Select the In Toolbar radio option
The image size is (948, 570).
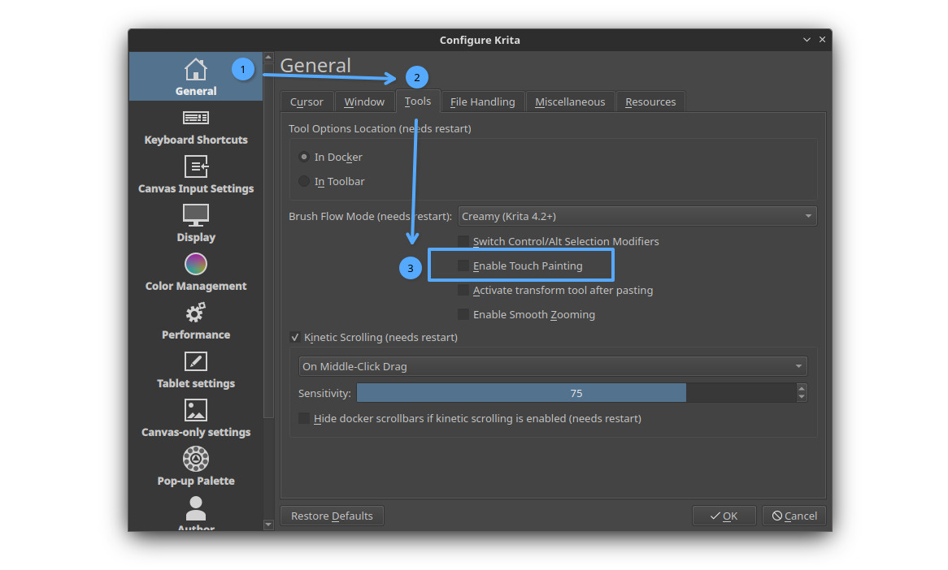click(304, 181)
